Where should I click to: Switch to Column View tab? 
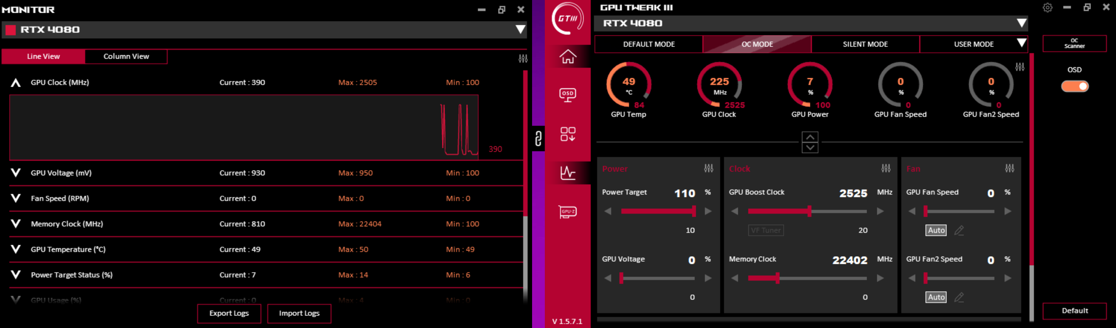coord(126,57)
